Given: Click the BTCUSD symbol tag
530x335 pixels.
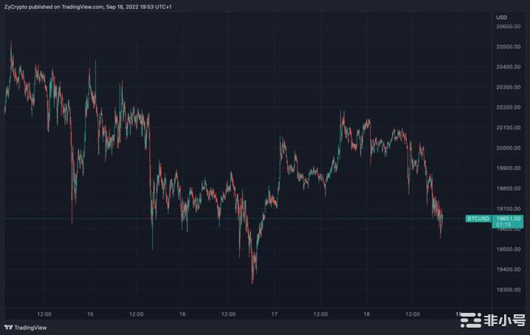Looking at the screenshot, I should [476, 218].
